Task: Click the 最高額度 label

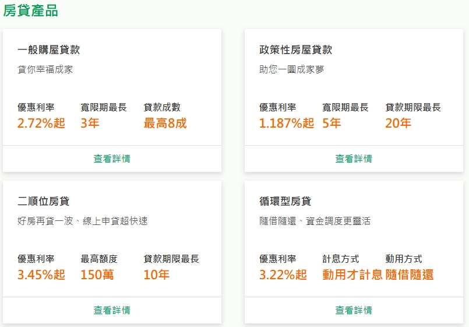Action: [99, 259]
